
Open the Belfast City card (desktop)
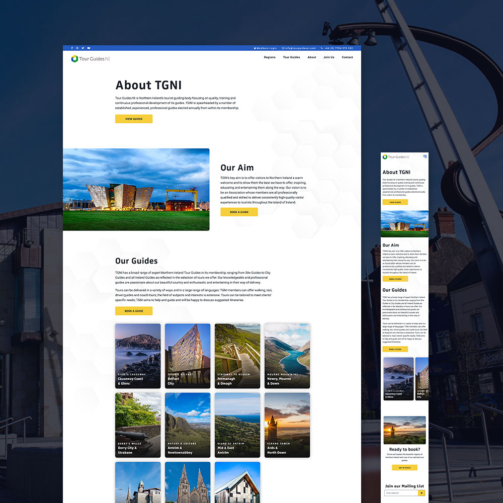[188, 356]
